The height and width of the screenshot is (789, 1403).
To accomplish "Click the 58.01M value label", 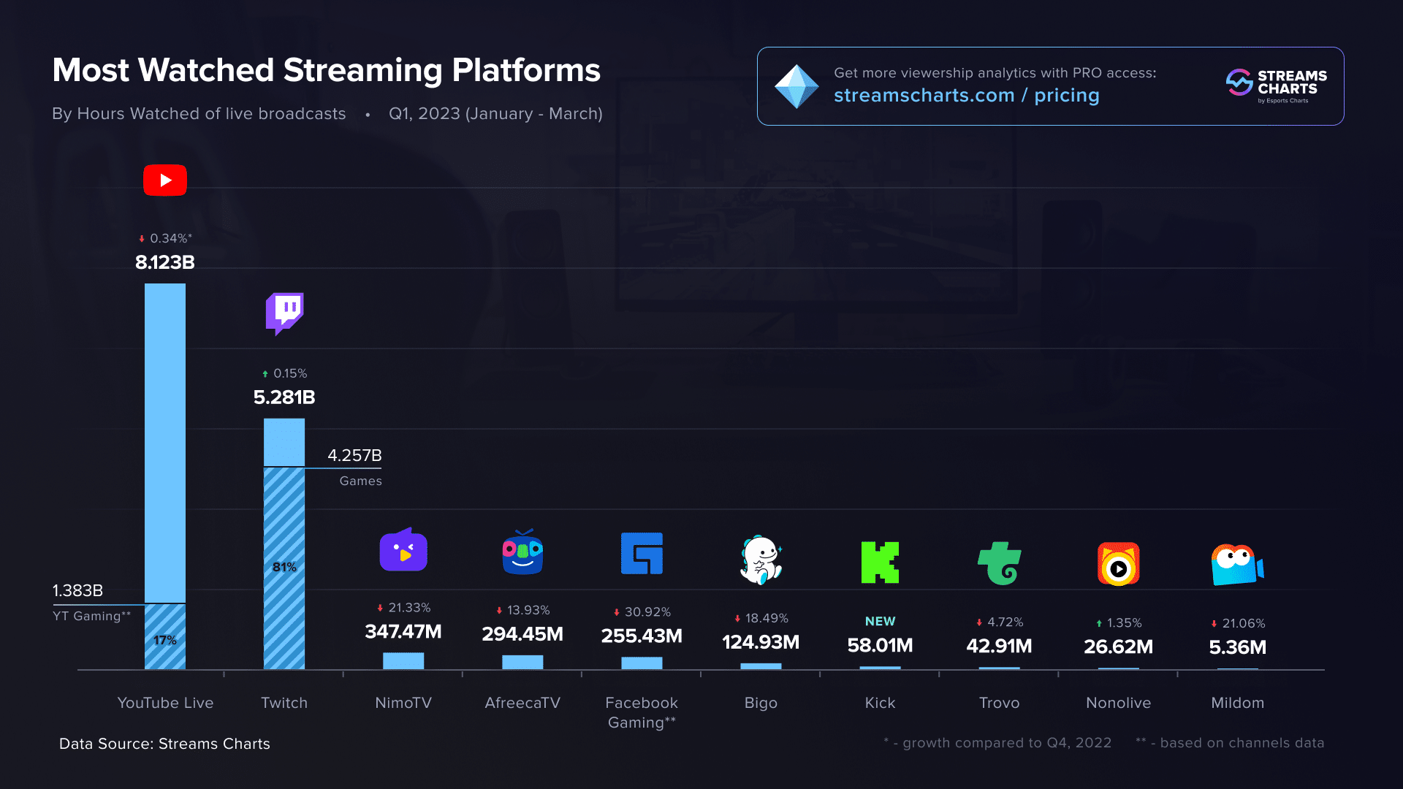I will pos(880,645).
